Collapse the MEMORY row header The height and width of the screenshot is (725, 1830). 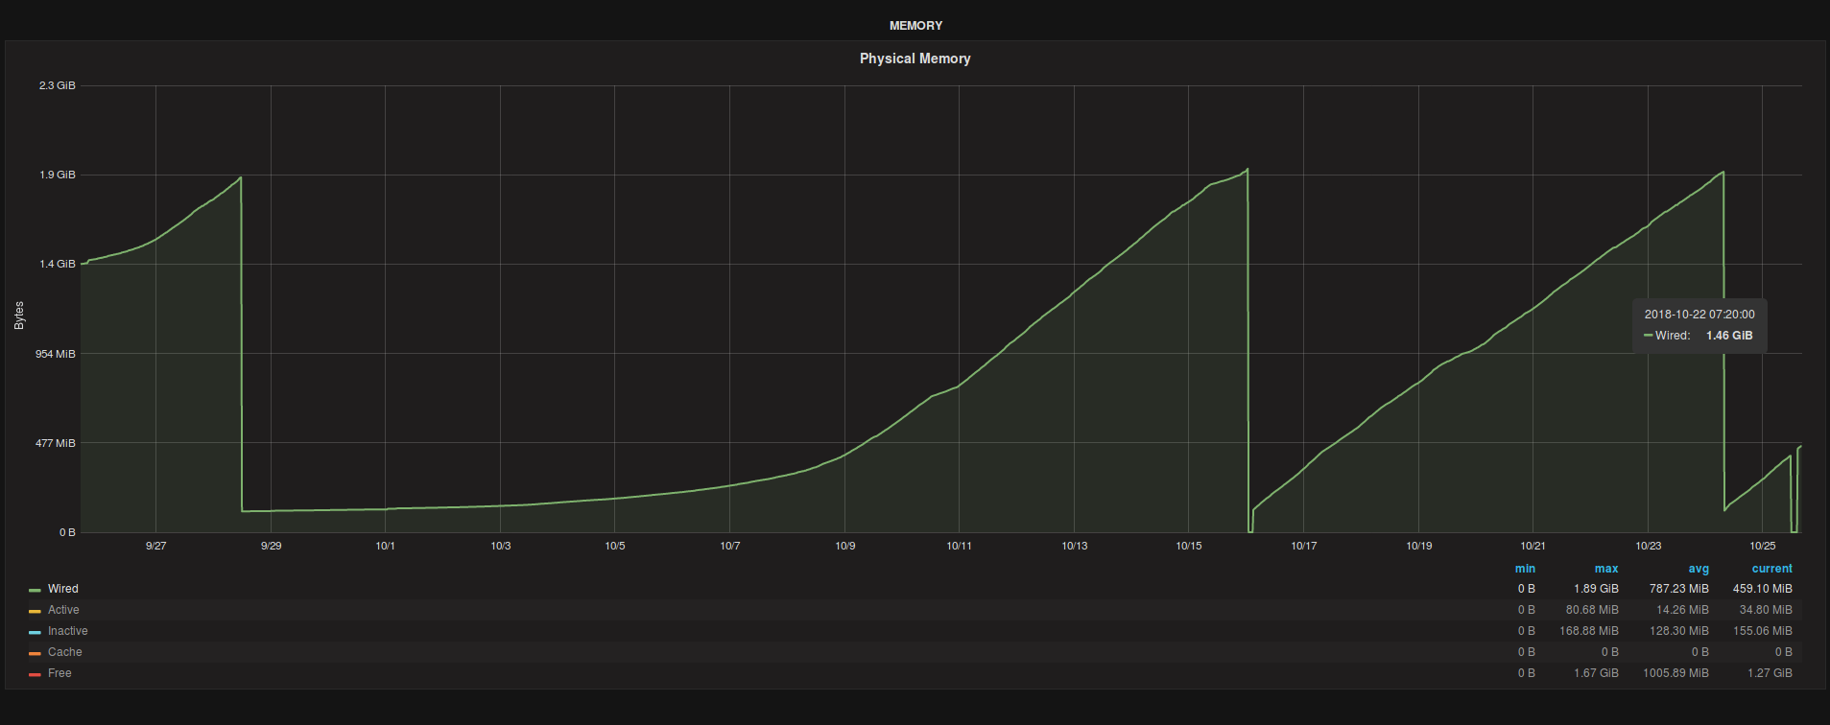click(x=915, y=26)
